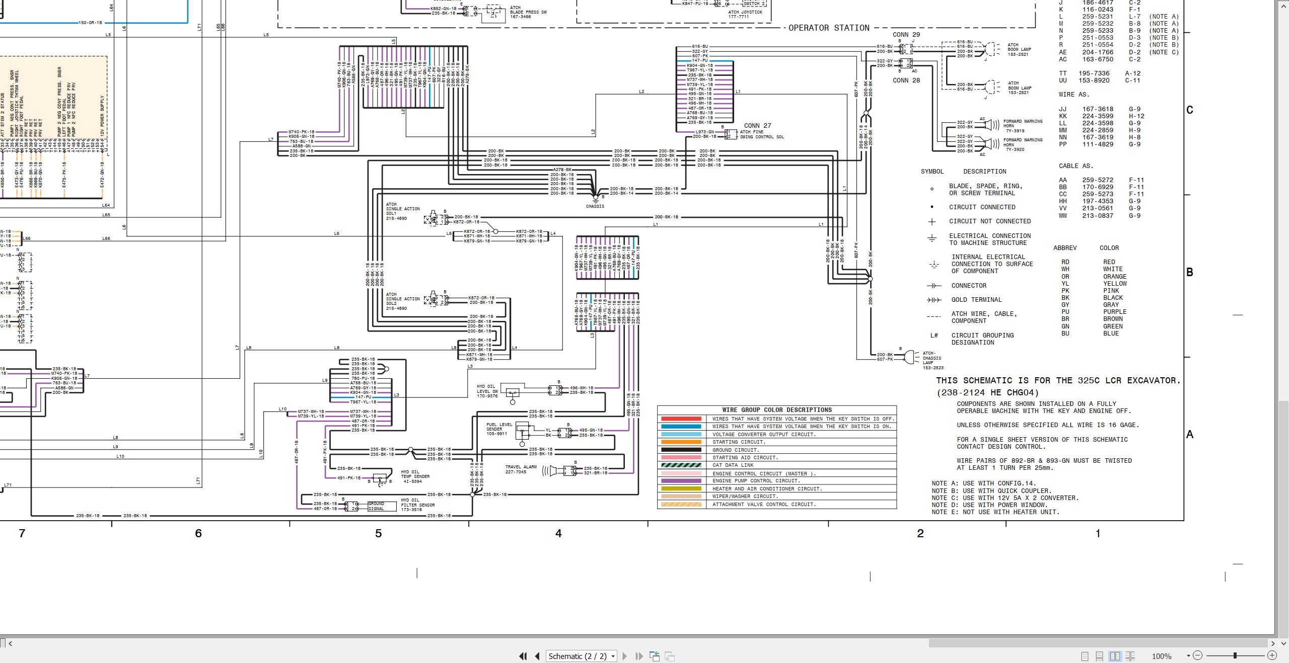Image resolution: width=1289 pixels, height=663 pixels.
Task: Go to next view
Action: [670, 656]
